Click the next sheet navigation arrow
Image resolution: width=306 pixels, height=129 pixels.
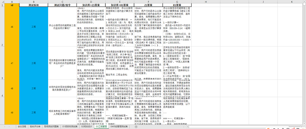pos(10,127)
